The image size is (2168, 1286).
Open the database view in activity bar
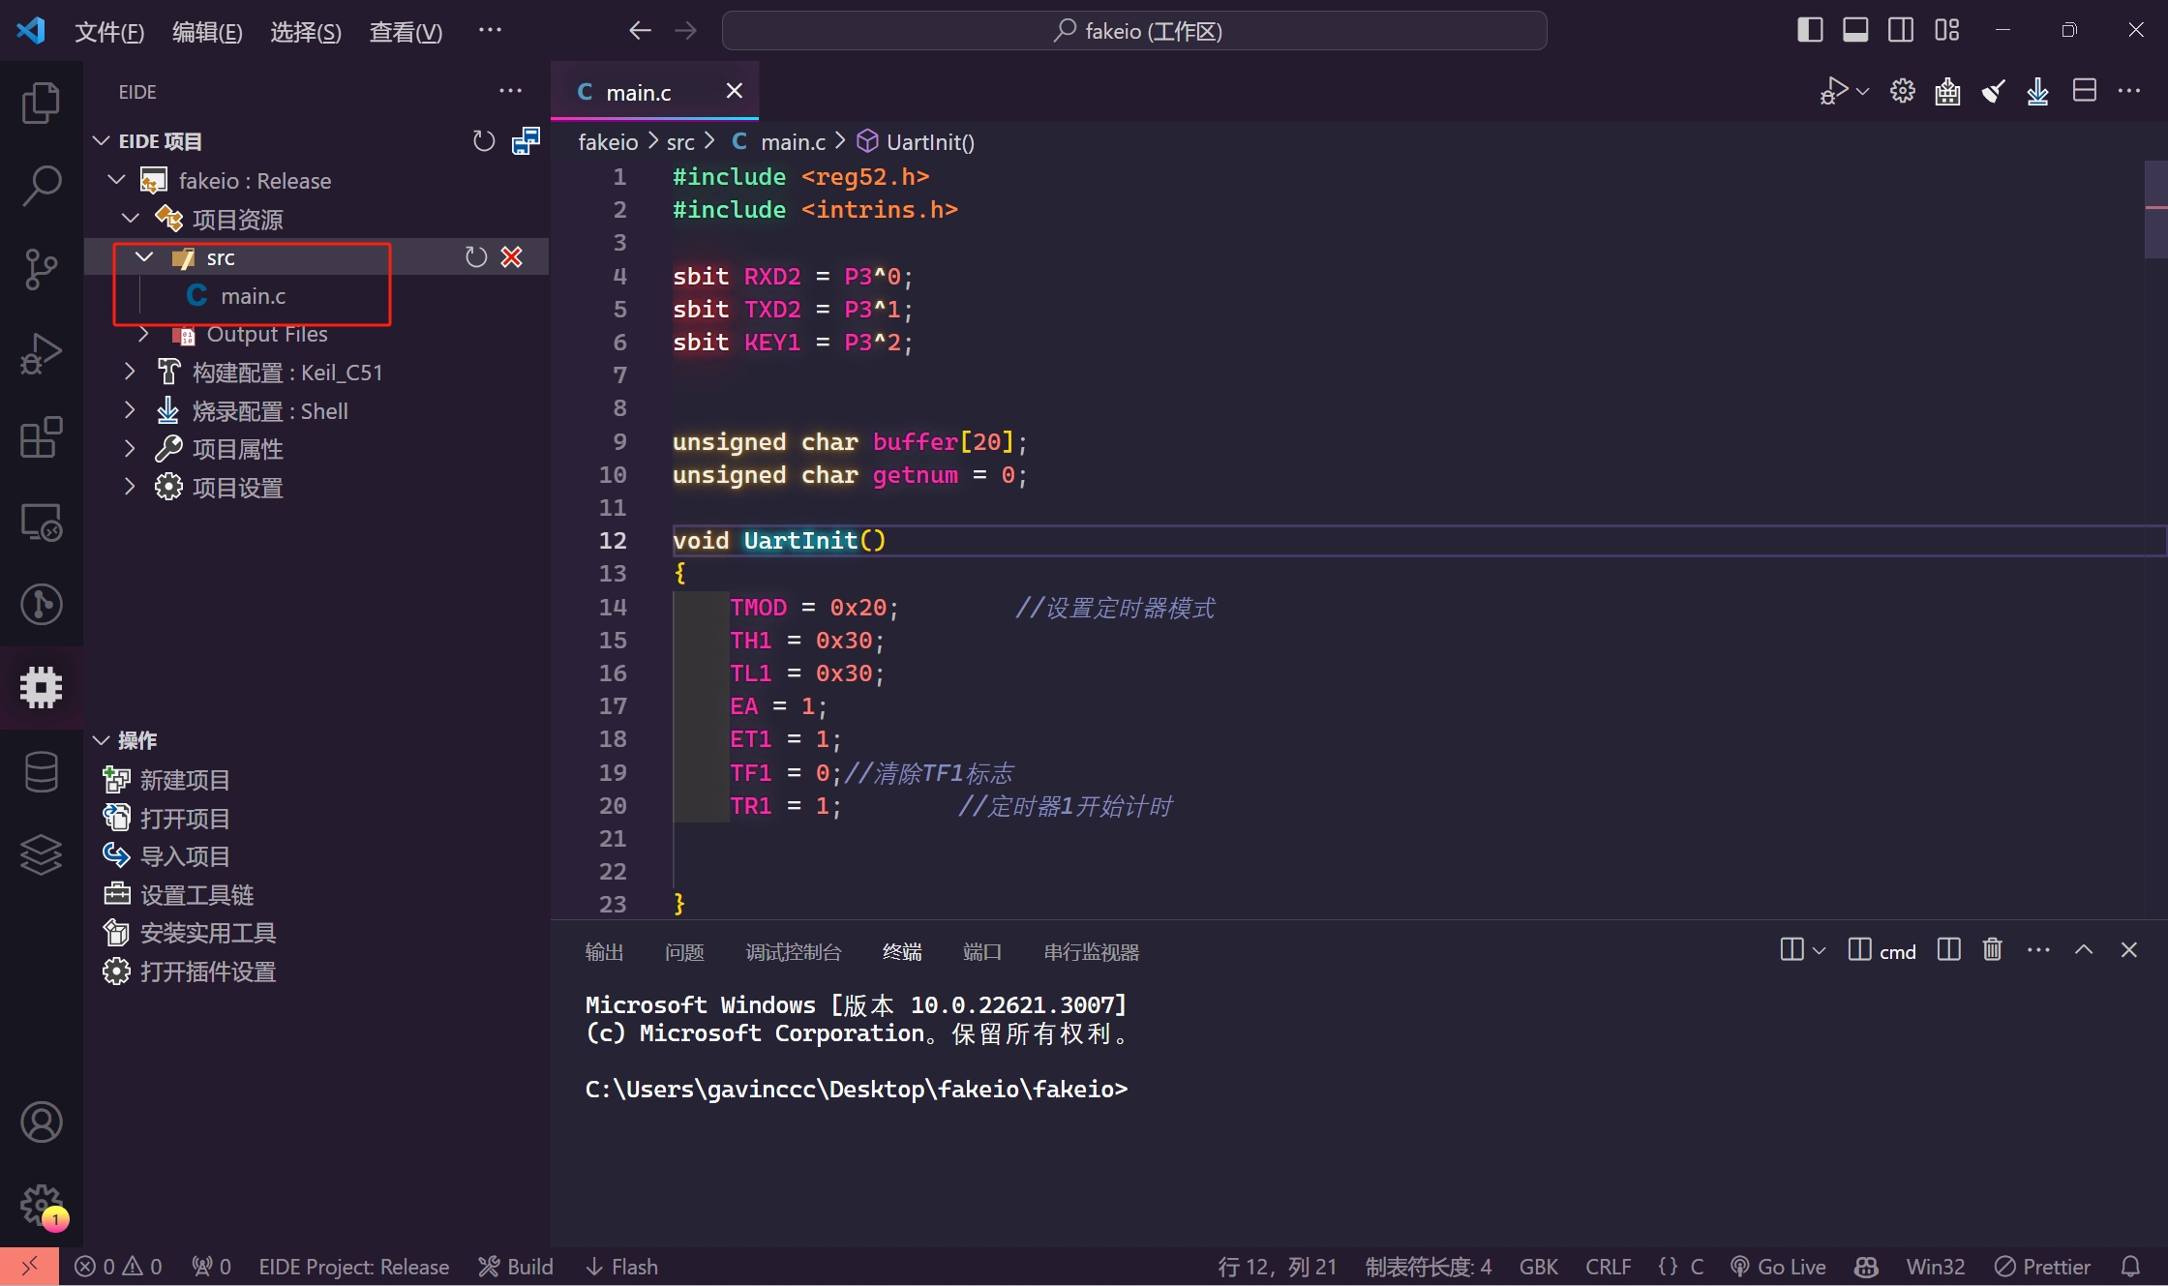(41, 771)
